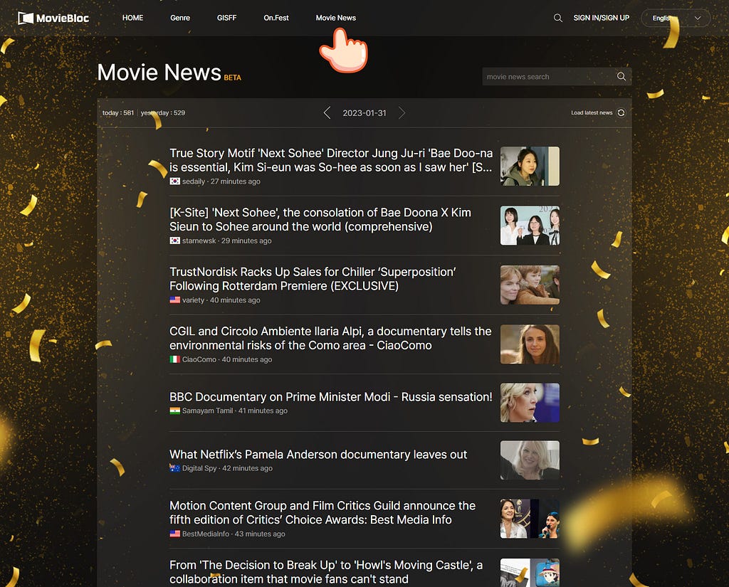Image resolution: width=729 pixels, height=587 pixels.
Task: Open thumbnail for CiaoComo documentary article
Action: (x=530, y=344)
